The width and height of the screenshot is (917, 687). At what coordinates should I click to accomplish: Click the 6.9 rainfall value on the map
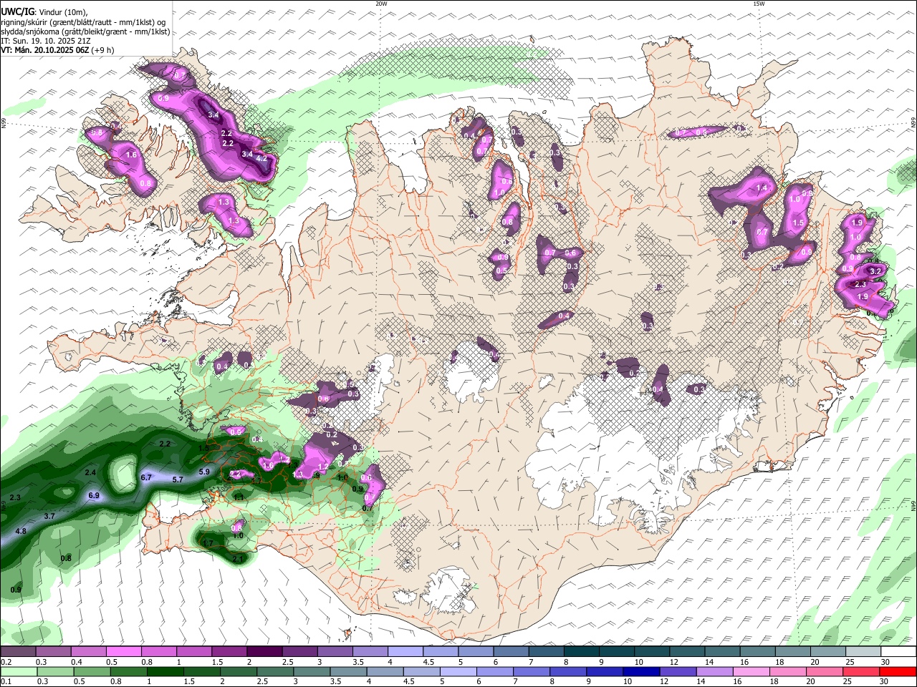(x=93, y=495)
